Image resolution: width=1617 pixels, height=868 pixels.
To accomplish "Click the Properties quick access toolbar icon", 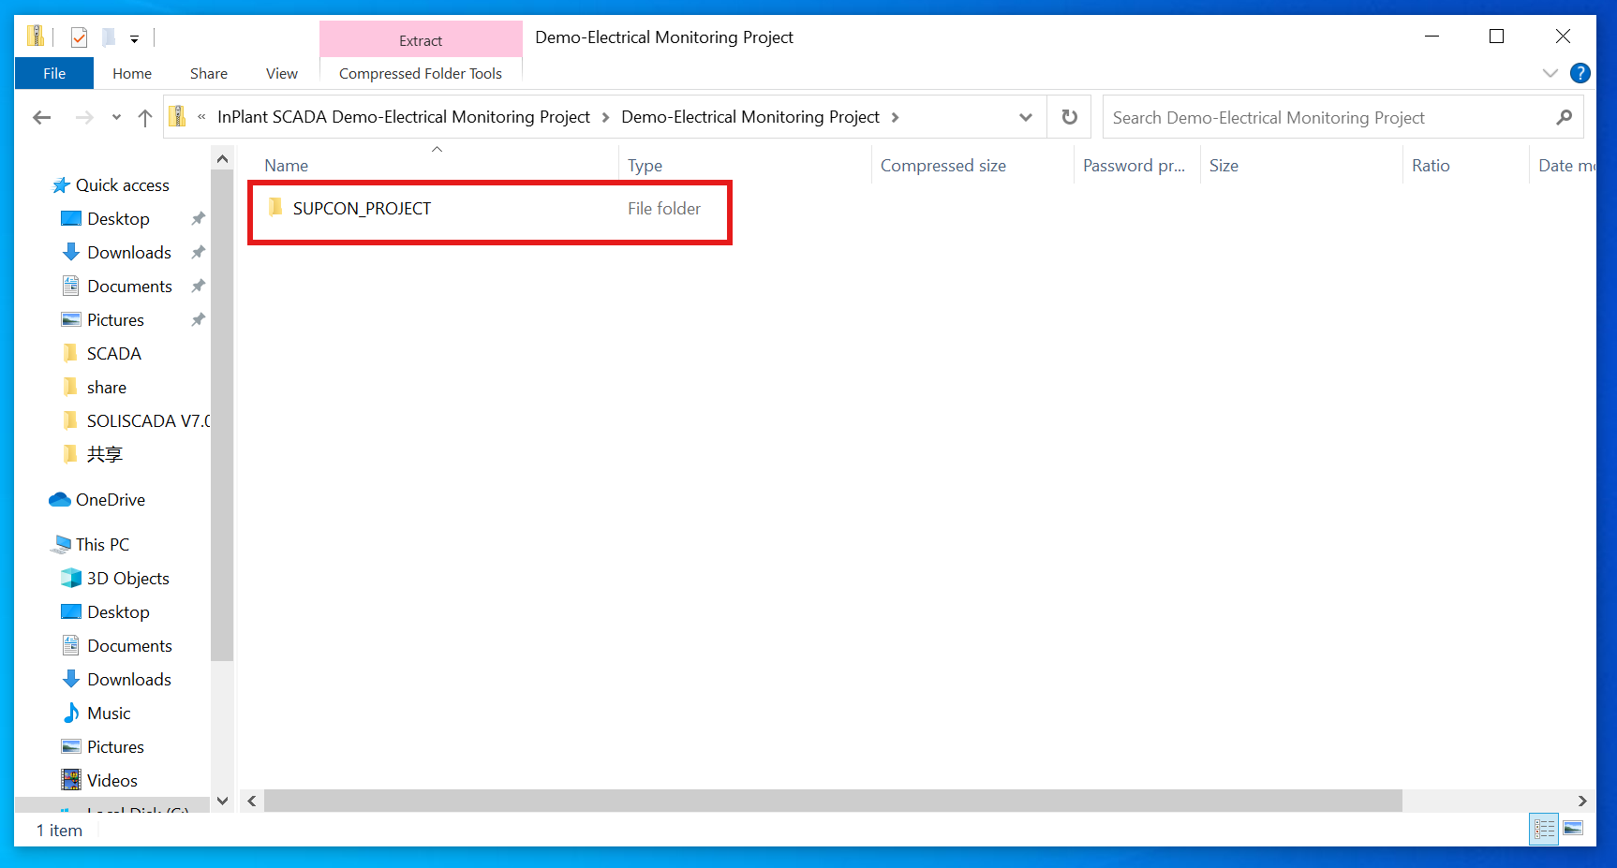I will pos(80,37).
